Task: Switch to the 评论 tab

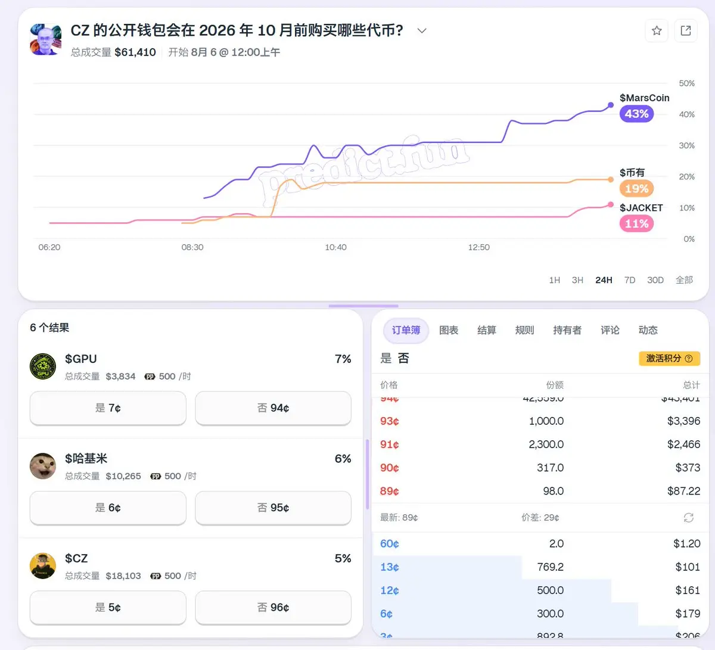Action: (x=610, y=331)
